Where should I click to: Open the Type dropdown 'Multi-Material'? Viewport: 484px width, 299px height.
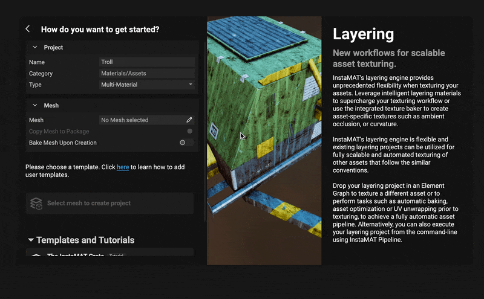click(147, 85)
